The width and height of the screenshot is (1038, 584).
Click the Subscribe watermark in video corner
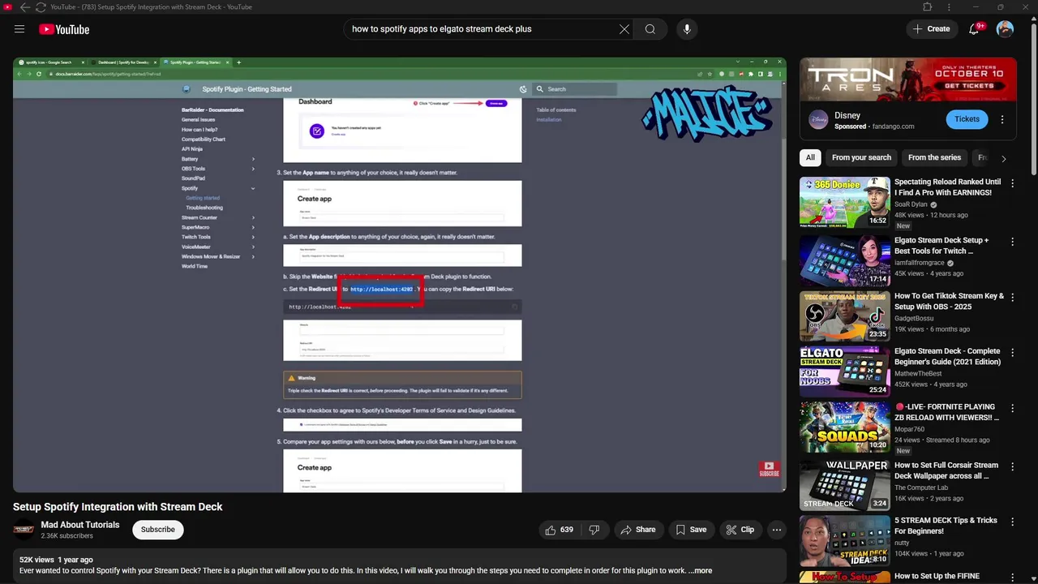[769, 470]
